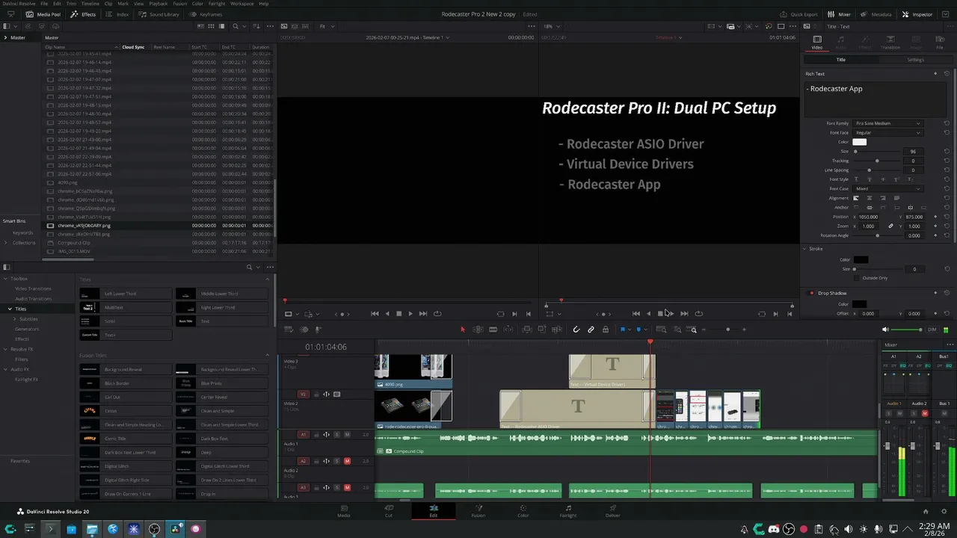Jump to first frame in timeline viewer
The width and height of the screenshot is (957, 538).
636,314
